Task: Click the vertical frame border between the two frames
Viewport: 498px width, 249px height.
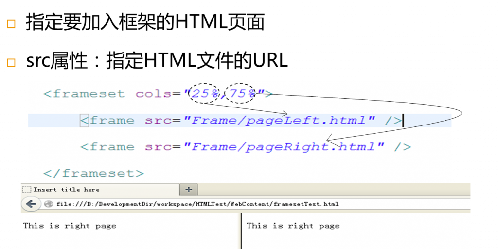Action: 241,231
